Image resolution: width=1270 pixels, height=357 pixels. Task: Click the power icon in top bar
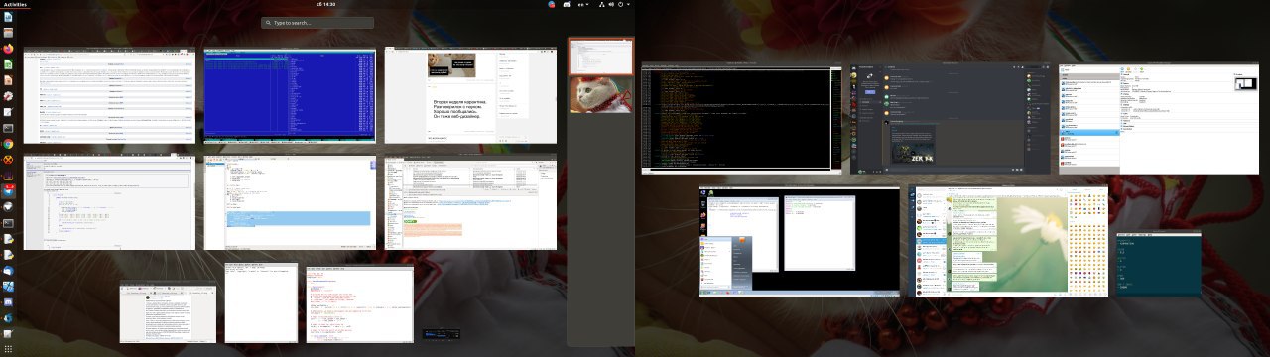[620, 4]
